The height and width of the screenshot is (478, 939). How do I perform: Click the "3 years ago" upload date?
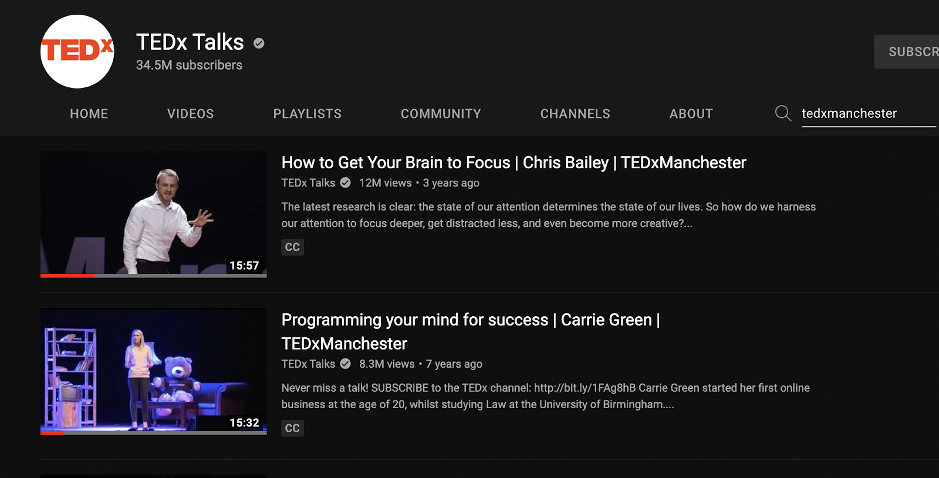tap(451, 183)
